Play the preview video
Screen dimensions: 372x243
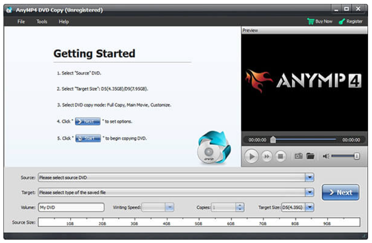point(251,157)
